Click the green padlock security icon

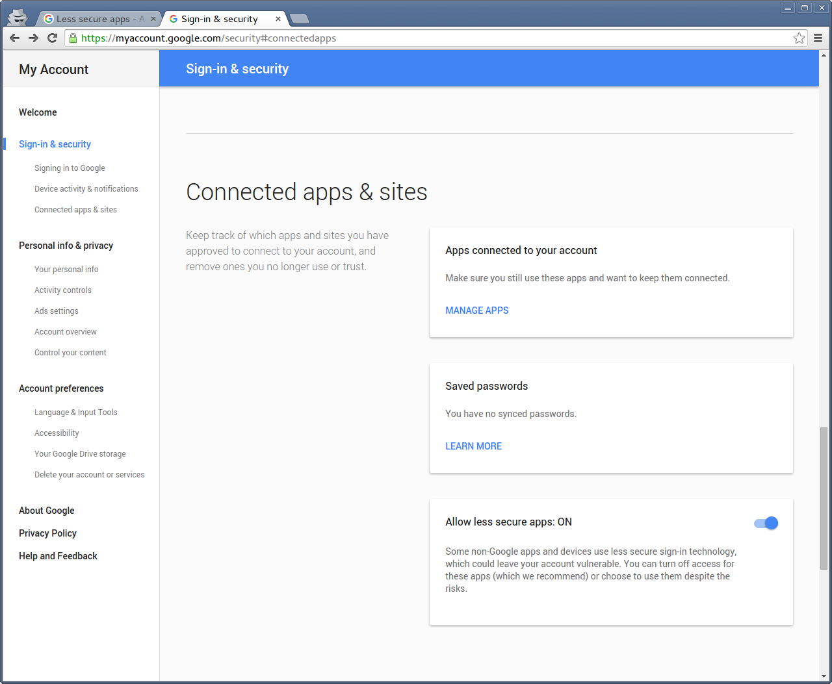[x=73, y=38]
